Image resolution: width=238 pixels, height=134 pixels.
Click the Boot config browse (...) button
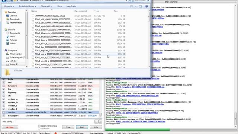pos(96,122)
